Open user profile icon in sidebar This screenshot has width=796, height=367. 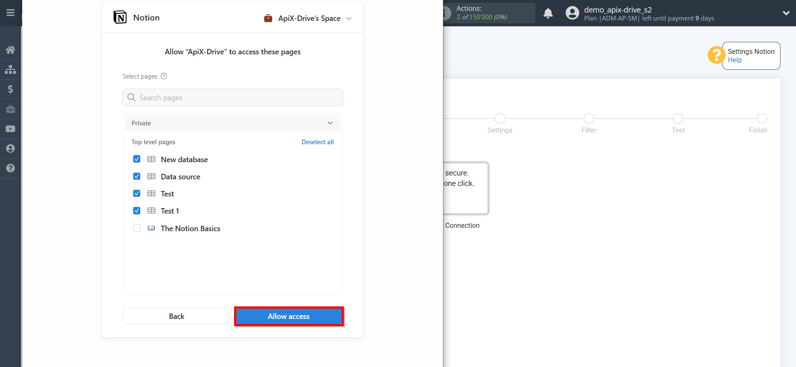tap(10, 148)
